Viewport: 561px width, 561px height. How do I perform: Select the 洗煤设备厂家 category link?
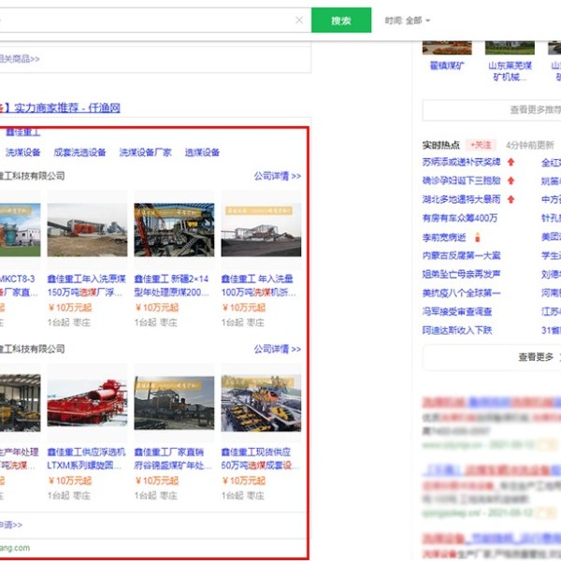[x=145, y=152]
